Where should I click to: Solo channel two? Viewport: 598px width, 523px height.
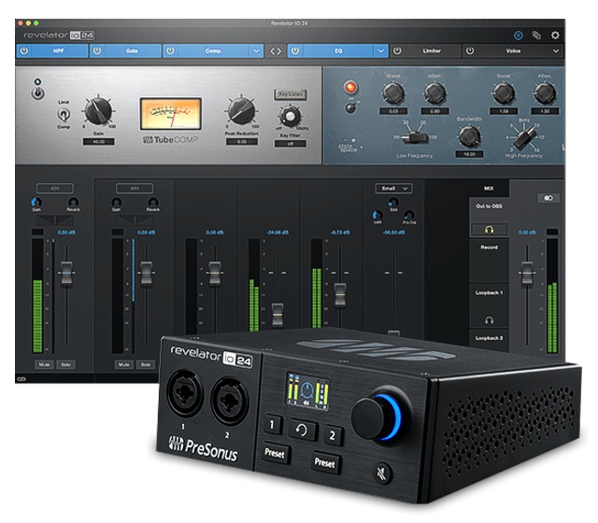(x=146, y=365)
